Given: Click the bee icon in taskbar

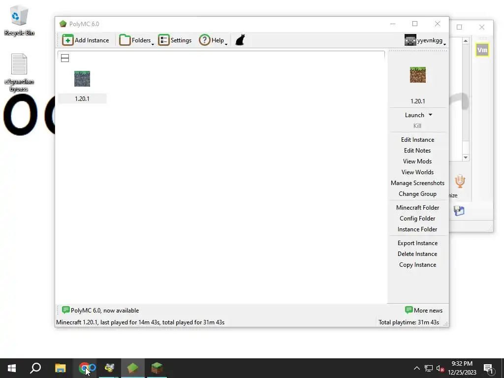Looking at the screenshot, I should [x=109, y=368].
